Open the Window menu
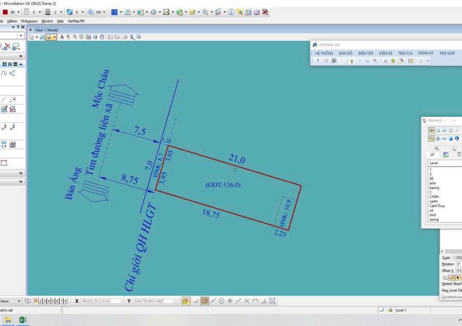 click(47, 21)
